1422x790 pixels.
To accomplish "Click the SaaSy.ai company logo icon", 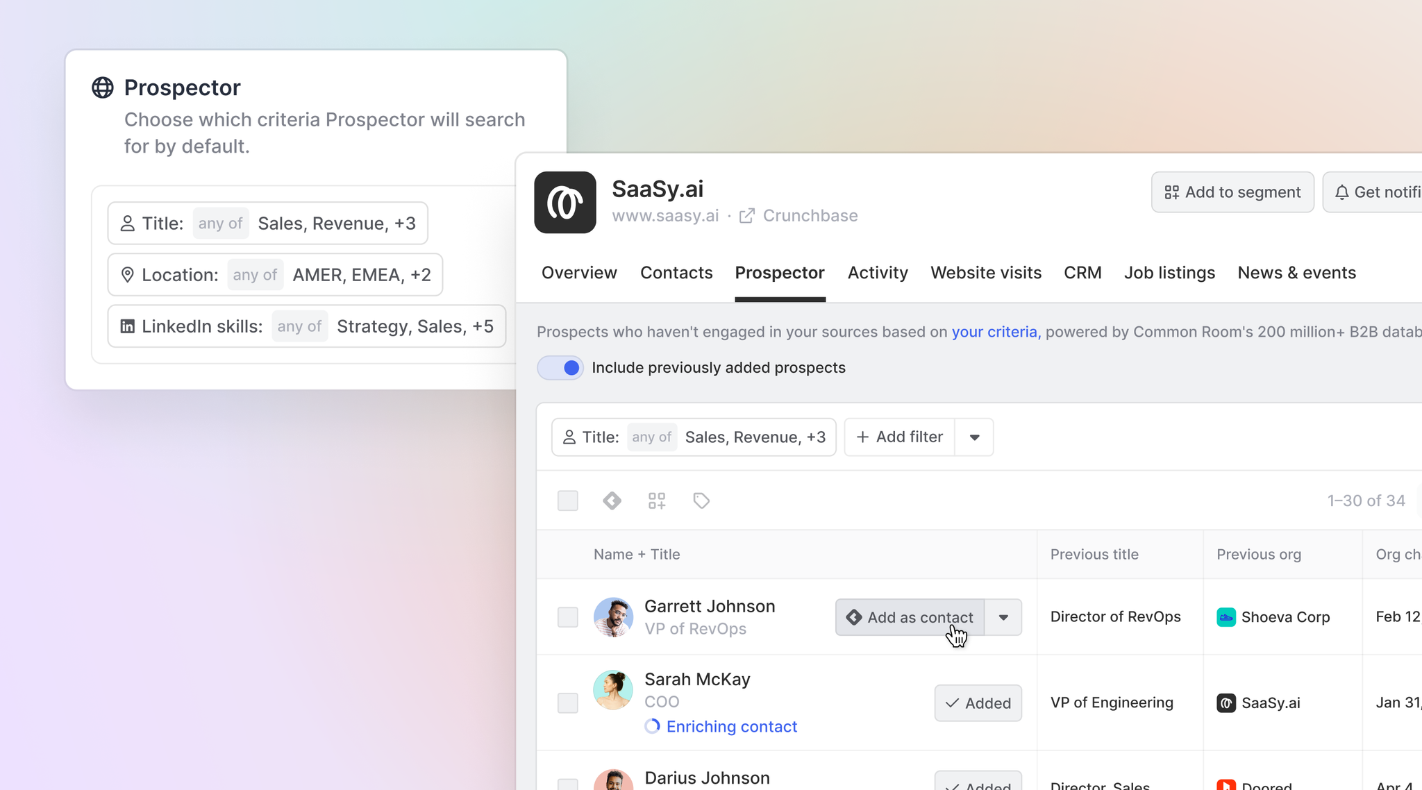I will [x=564, y=202].
